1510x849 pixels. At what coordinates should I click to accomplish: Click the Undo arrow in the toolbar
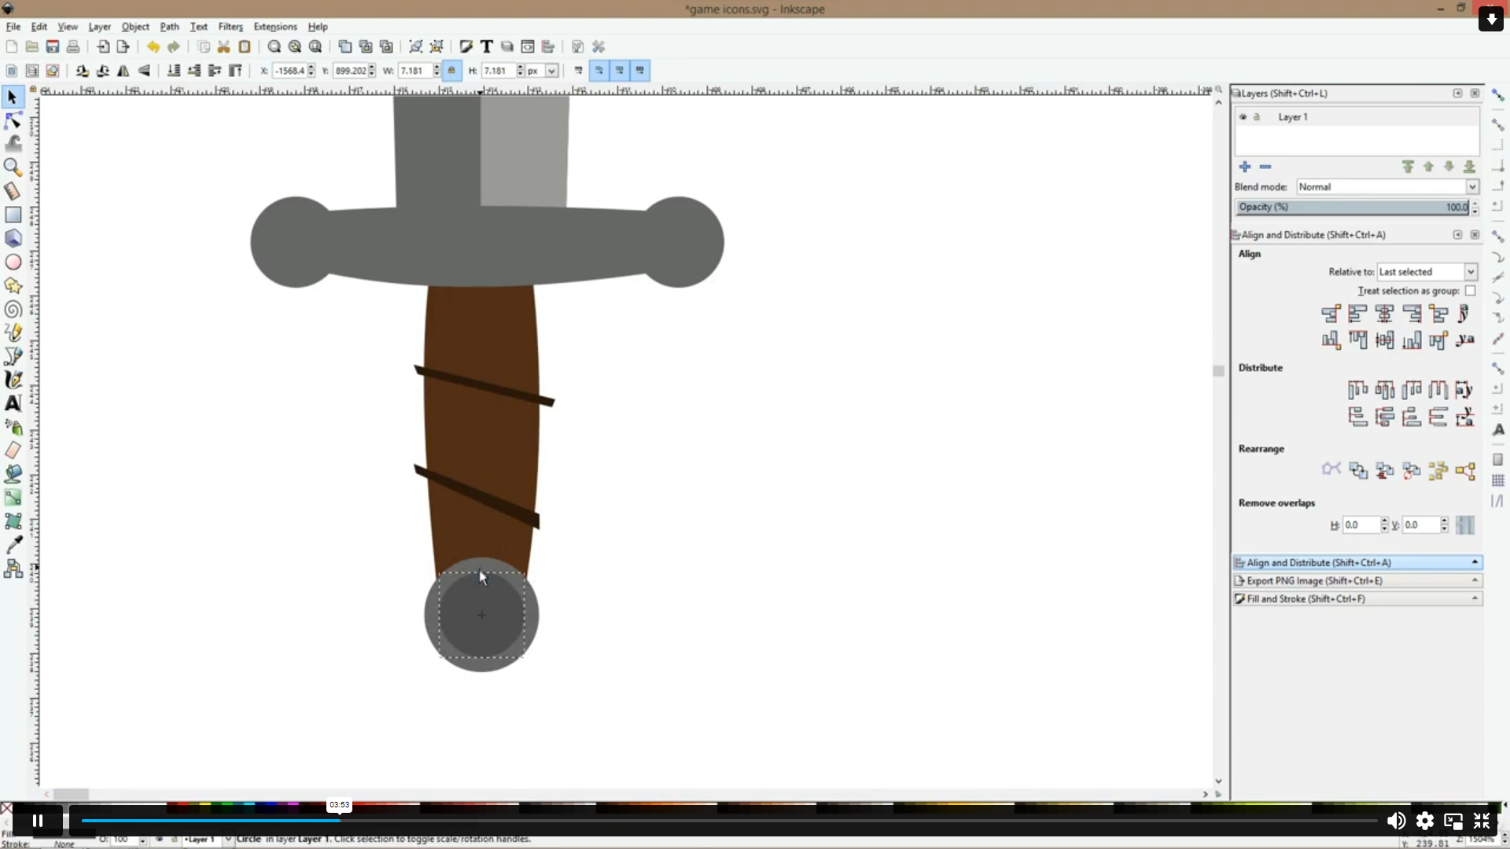point(153,47)
